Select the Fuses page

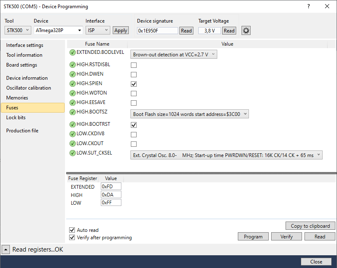[x=33, y=108]
